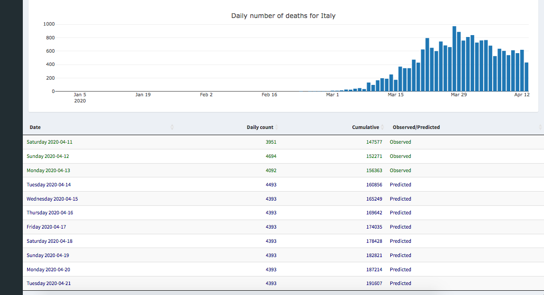The image size is (544, 295).
Task: Click sort arrows beside Daily count
Action: pyautogui.click(x=277, y=127)
